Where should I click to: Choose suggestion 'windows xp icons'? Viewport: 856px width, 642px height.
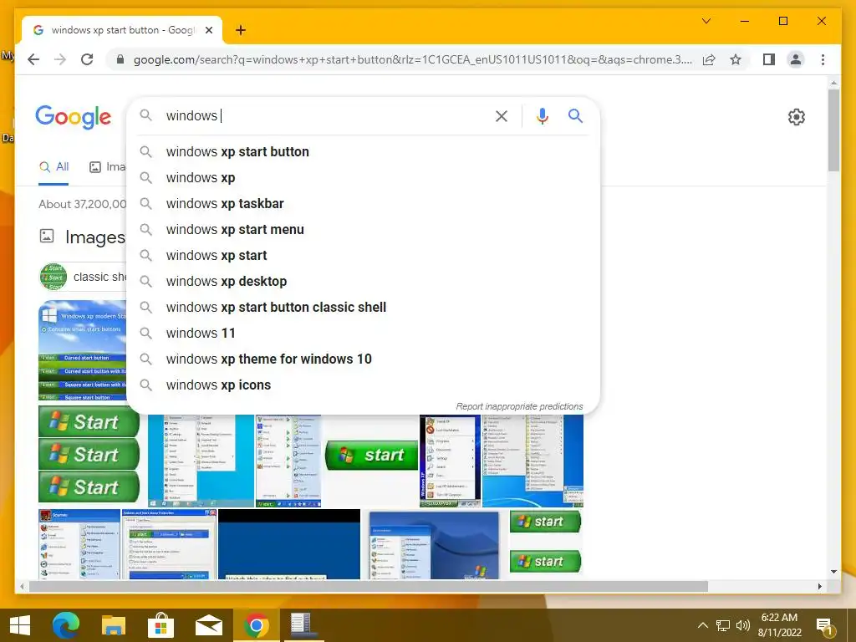(x=363, y=385)
